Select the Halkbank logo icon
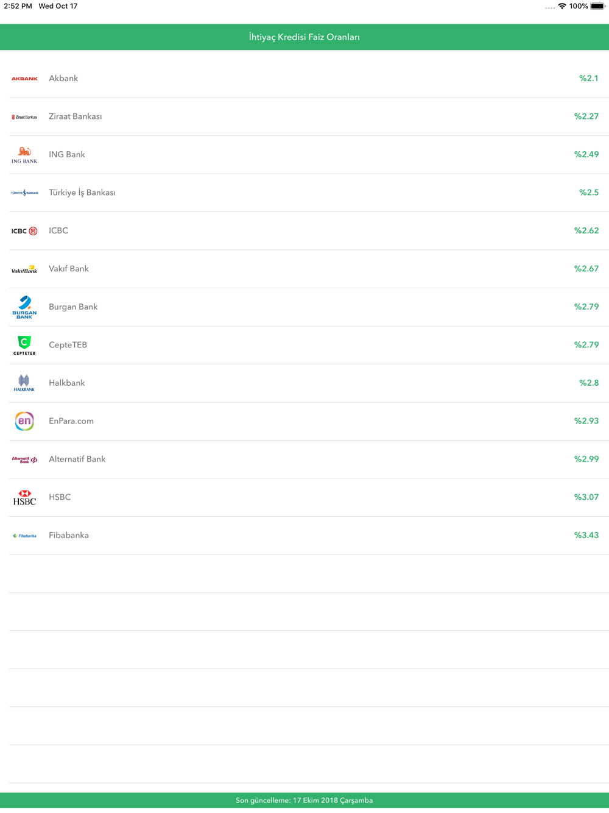The height and width of the screenshot is (813, 609). coord(24,383)
